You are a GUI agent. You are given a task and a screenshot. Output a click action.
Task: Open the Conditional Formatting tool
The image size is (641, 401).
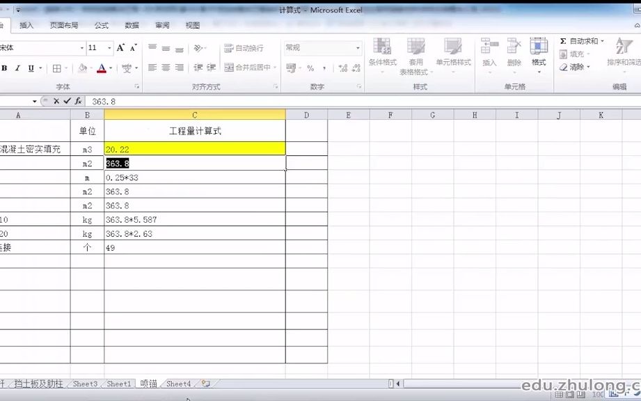(382, 56)
